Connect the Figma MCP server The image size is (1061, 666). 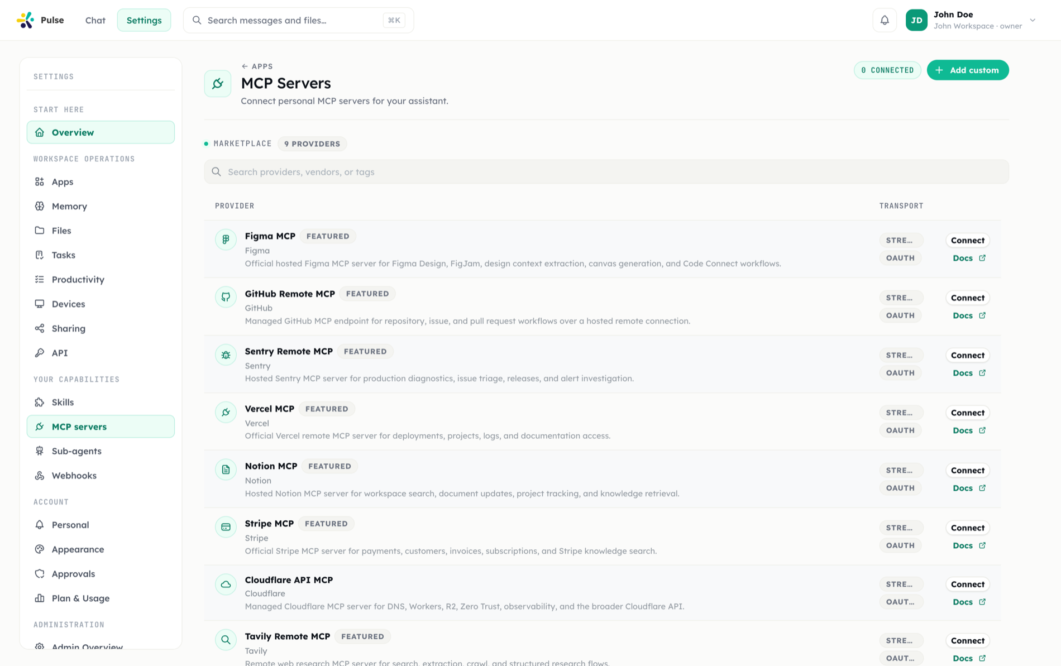[968, 241]
